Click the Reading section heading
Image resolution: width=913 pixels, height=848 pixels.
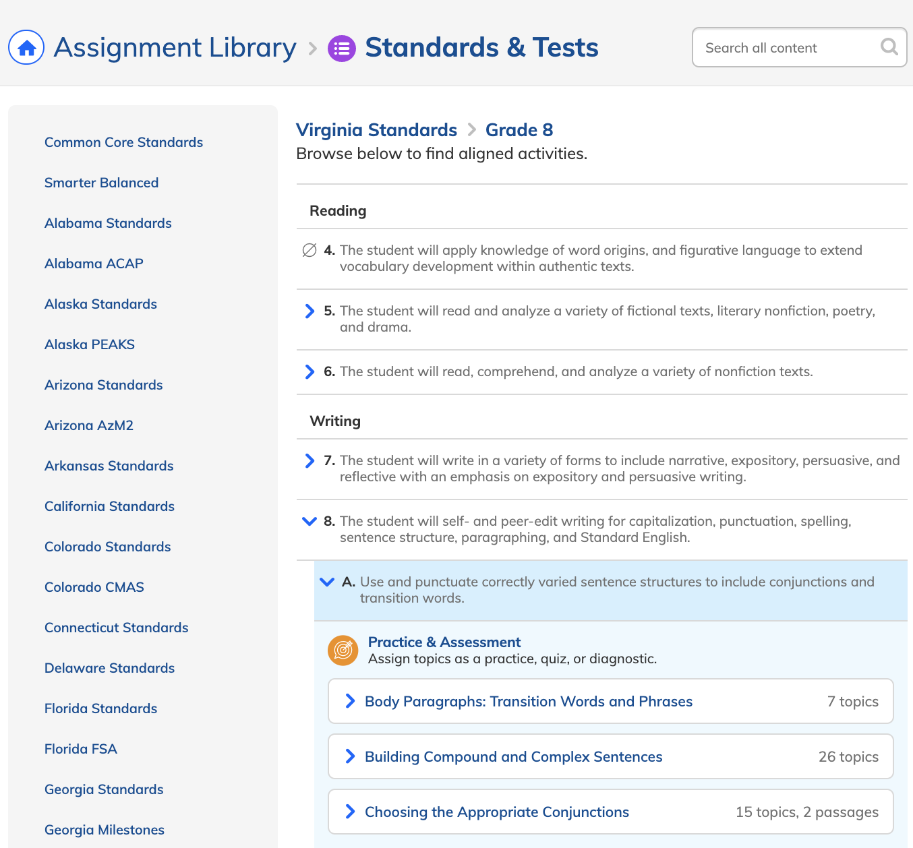(x=338, y=211)
